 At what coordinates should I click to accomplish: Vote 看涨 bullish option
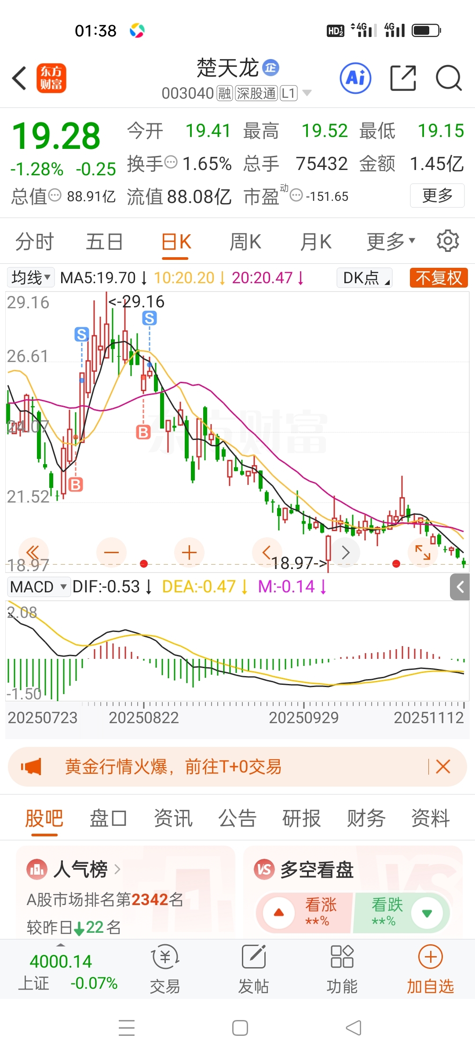tap(305, 913)
